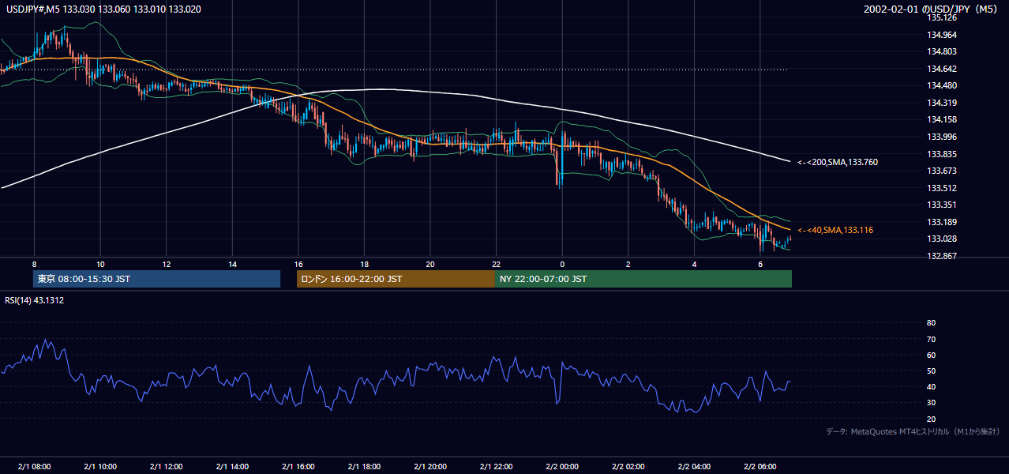The height and width of the screenshot is (474, 1009).
Task: Click the 2/2 02:00 time axis label
Action: point(628,467)
